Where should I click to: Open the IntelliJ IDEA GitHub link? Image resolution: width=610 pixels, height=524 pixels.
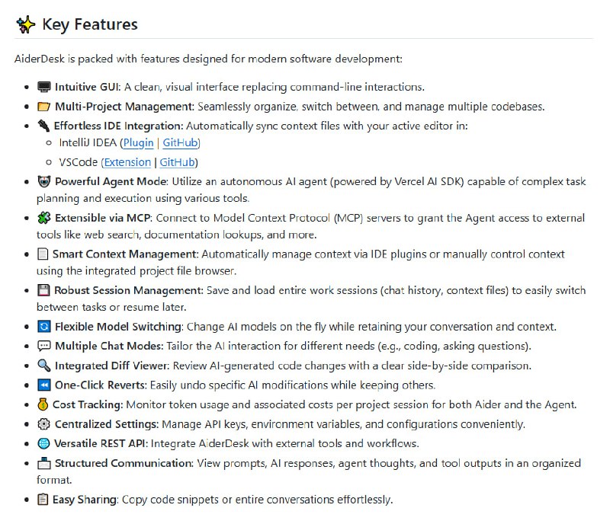click(x=180, y=143)
